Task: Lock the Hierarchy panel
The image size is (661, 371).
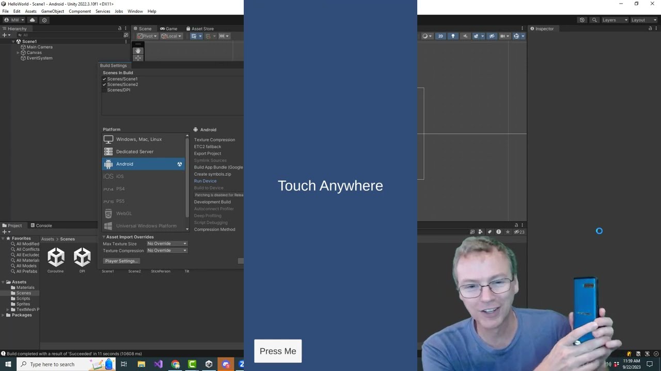Action: 120,28
